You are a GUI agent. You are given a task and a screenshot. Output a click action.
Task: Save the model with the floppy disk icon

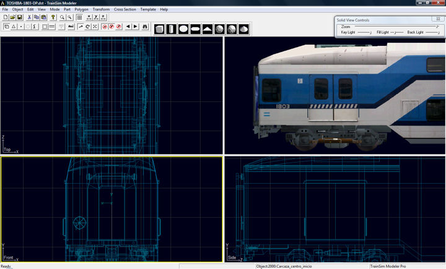20,17
